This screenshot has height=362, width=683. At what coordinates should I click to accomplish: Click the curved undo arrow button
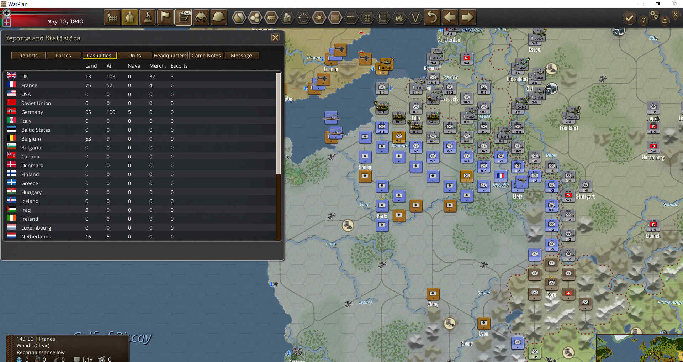click(432, 17)
